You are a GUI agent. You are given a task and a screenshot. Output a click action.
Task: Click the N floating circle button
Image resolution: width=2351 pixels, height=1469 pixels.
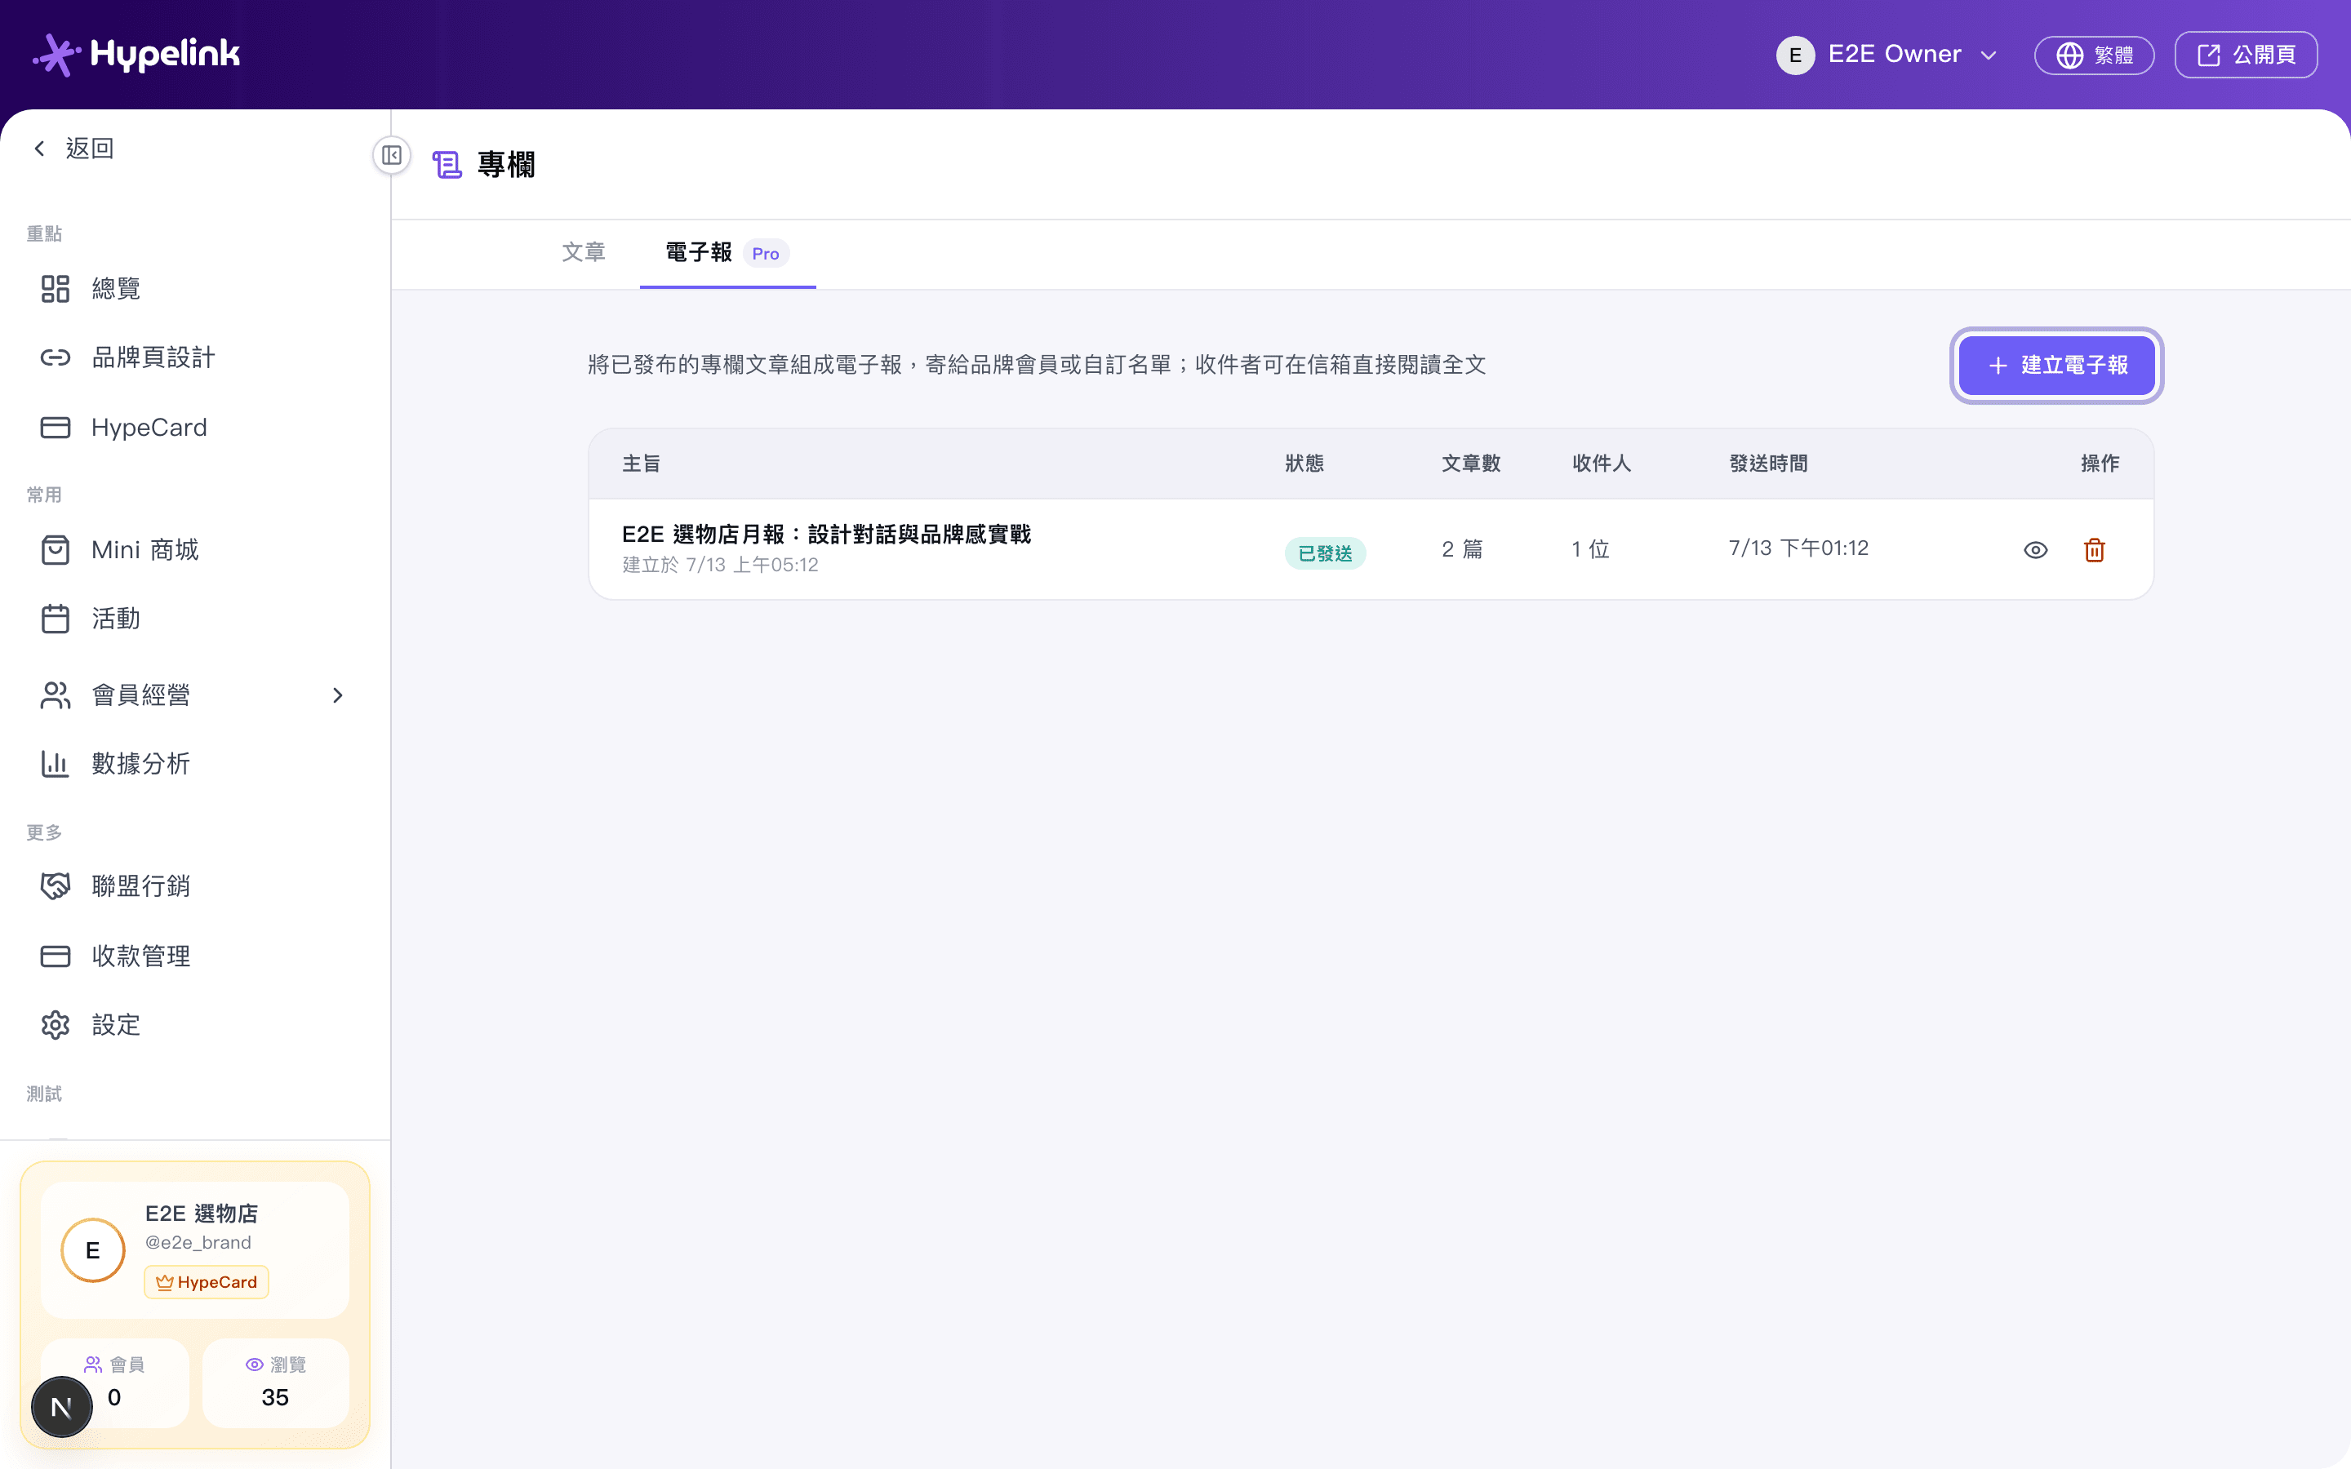[61, 1407]
